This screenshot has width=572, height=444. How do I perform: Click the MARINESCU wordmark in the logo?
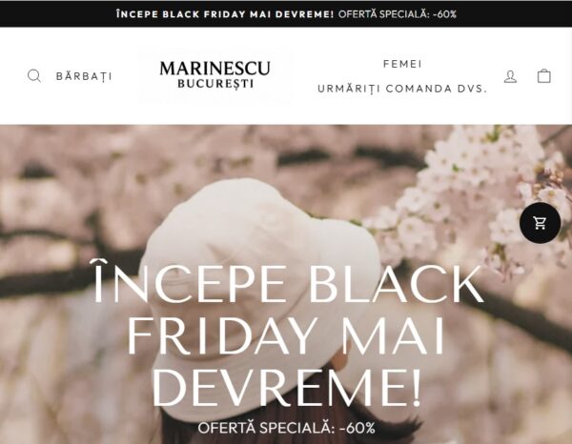click(x=215, y=69)
